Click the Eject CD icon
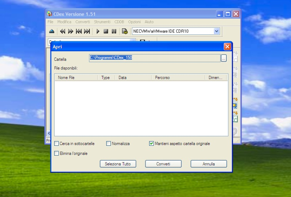The width and height of the screenshot is (291, 197). pyautogui.click(x=52, y=31)
